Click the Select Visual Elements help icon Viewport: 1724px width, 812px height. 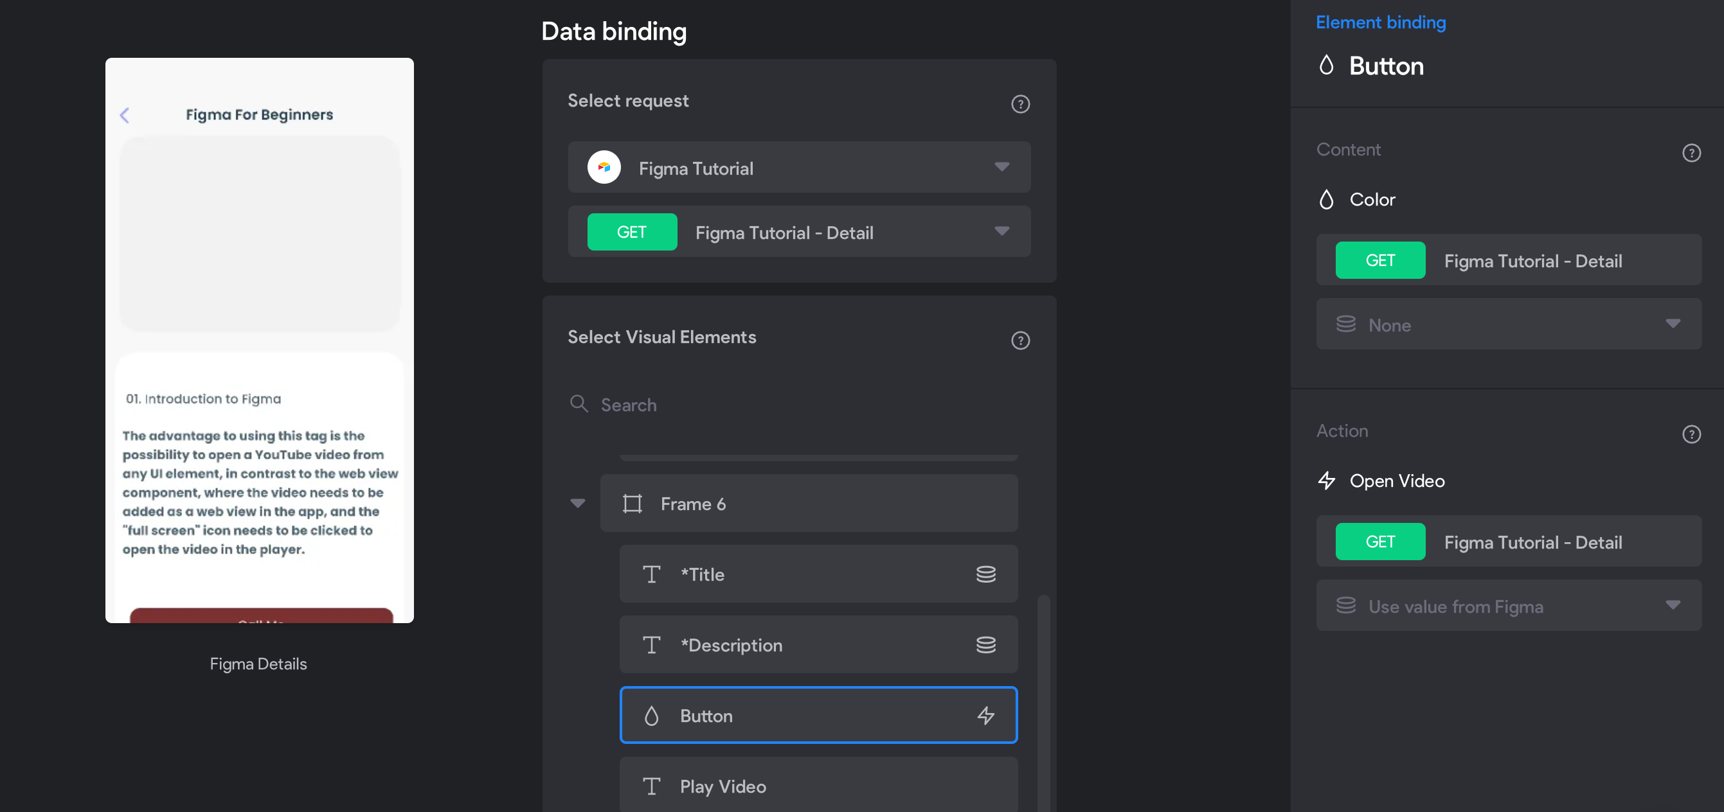1020,340
